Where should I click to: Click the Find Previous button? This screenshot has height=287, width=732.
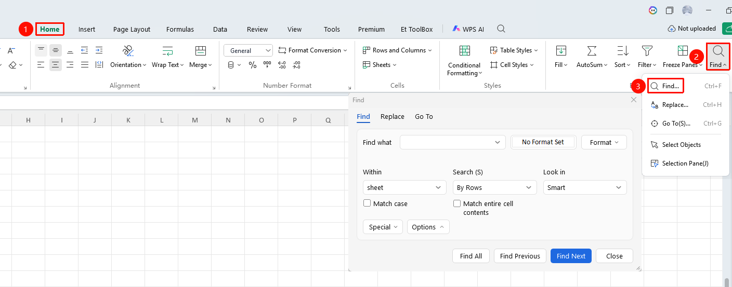520,256
